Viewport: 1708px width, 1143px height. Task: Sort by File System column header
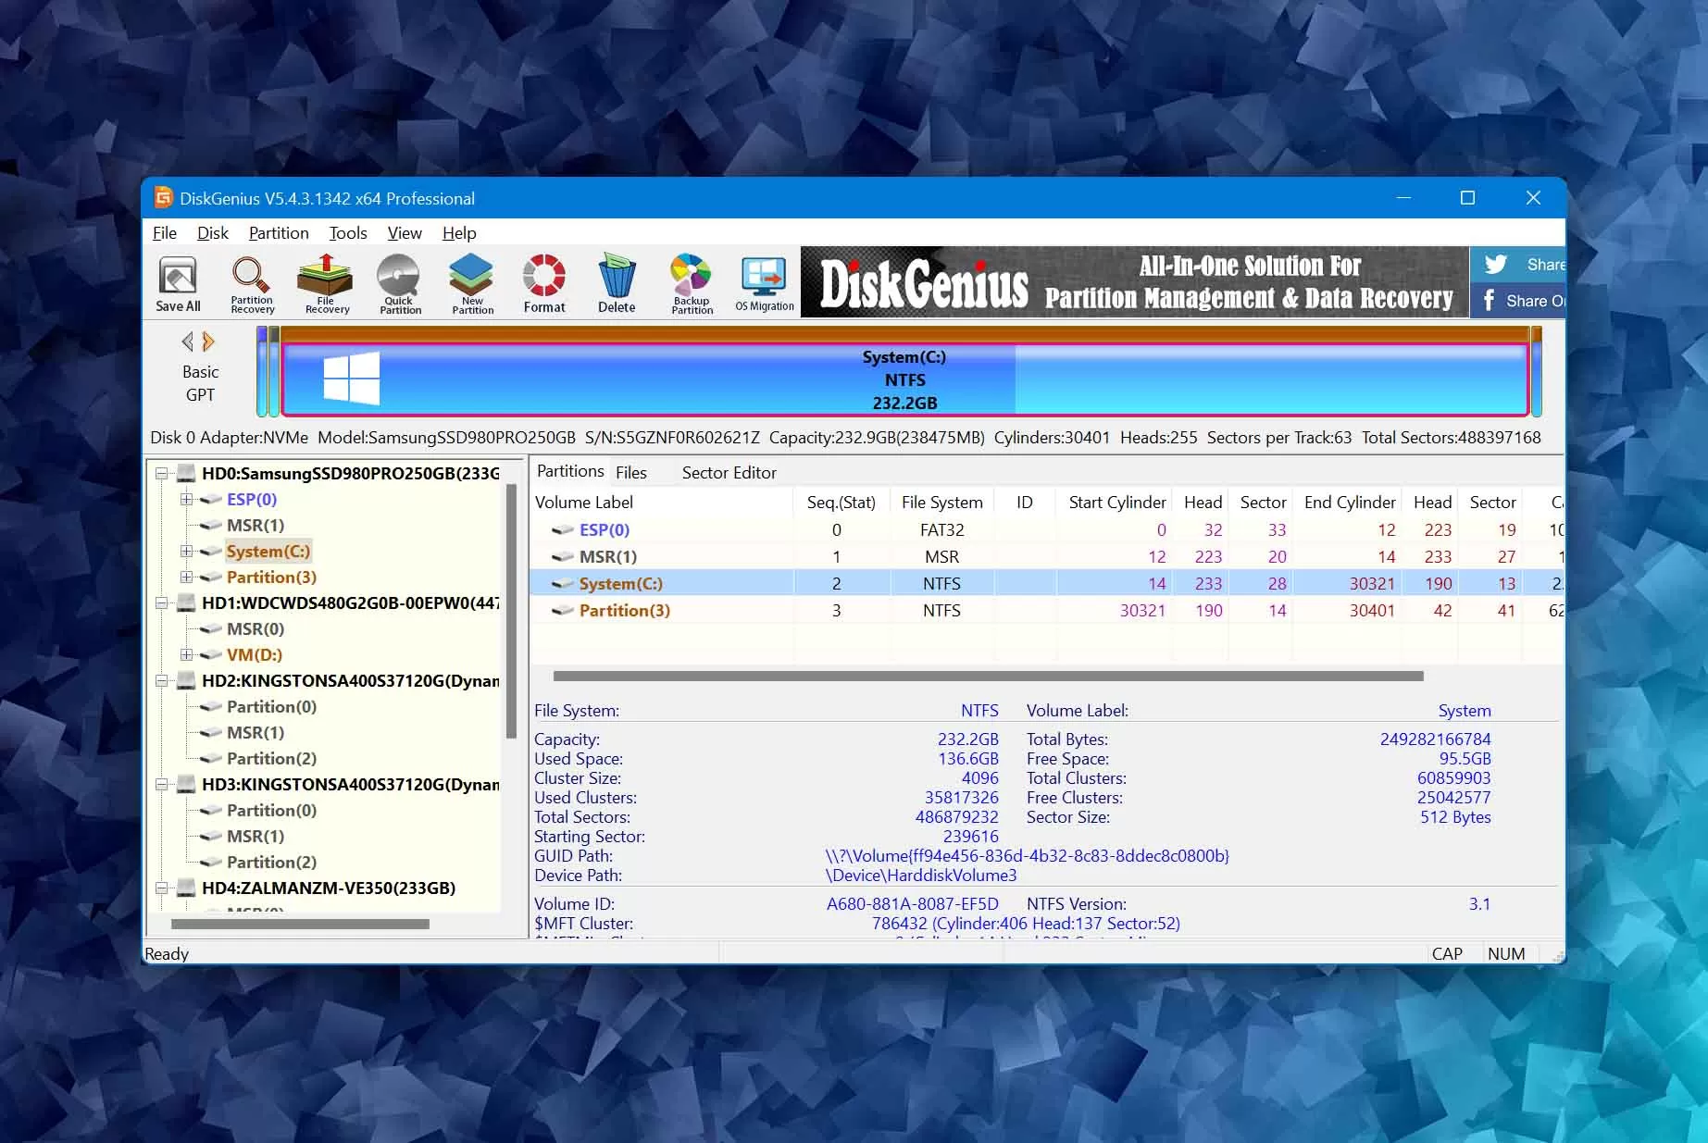tap(941, 503)
